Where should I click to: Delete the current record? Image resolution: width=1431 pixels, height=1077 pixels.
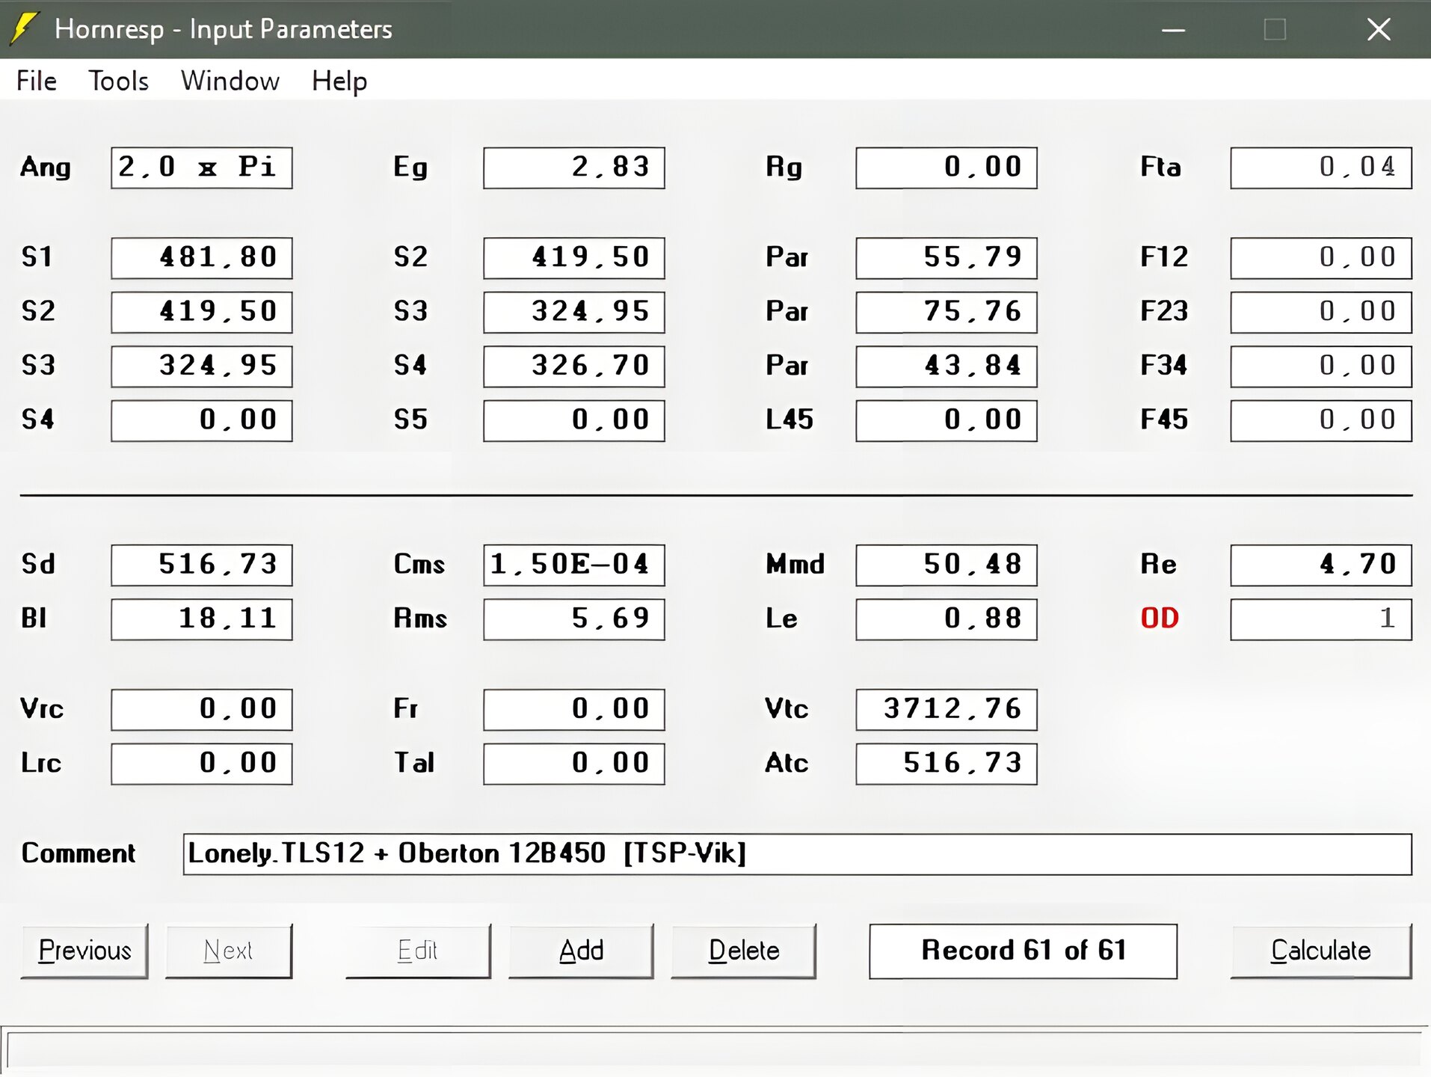tap(743, 951)
